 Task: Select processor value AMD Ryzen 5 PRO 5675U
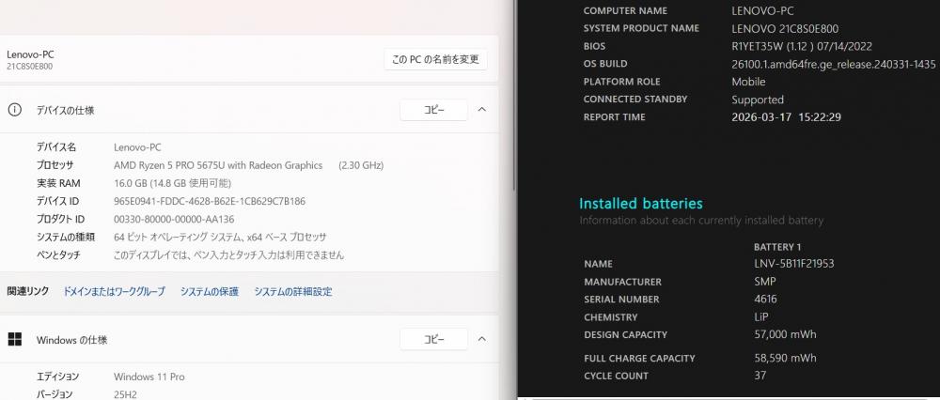218,165
